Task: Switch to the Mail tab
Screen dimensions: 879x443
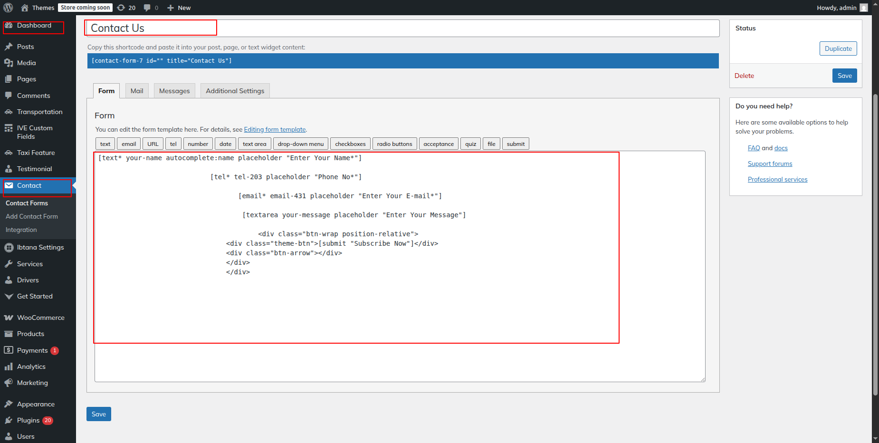Action: pyautogui.click(x=137, y=91)
